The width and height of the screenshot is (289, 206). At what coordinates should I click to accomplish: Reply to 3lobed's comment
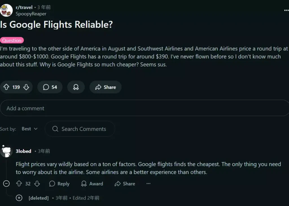click(59, 184)
